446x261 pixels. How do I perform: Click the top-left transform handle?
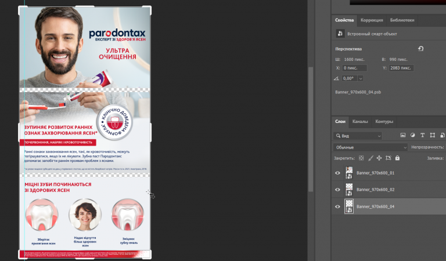point(23,10)
